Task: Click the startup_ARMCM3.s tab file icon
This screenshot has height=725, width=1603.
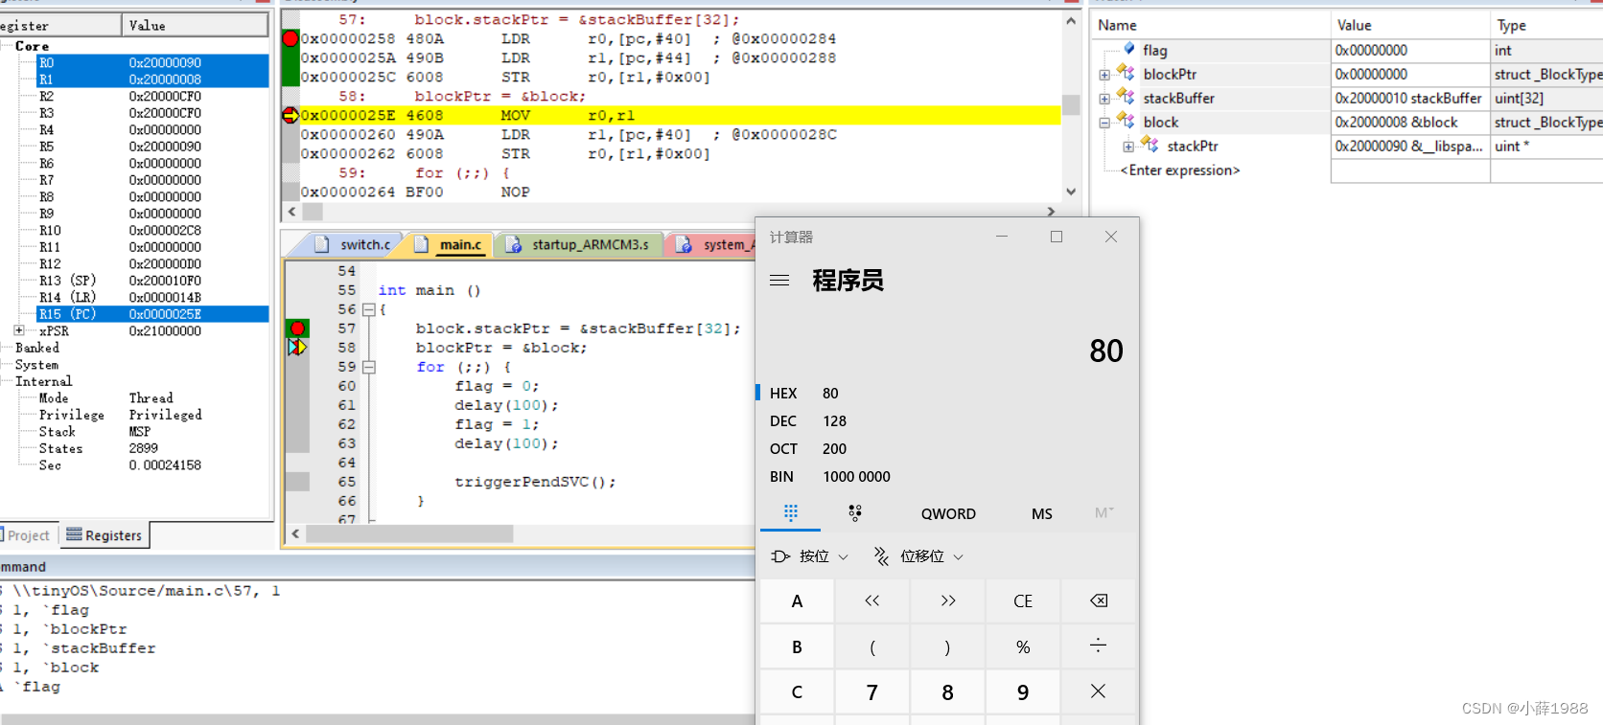Action: (x=515, y=245)
